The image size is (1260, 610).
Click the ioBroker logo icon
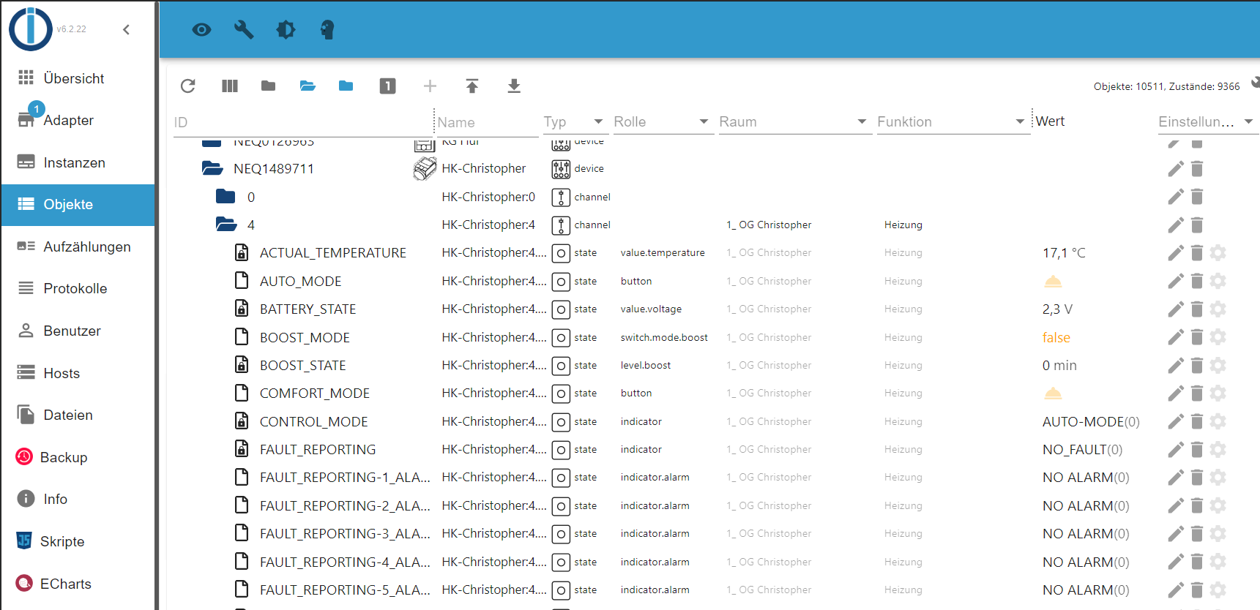point(30,29)
